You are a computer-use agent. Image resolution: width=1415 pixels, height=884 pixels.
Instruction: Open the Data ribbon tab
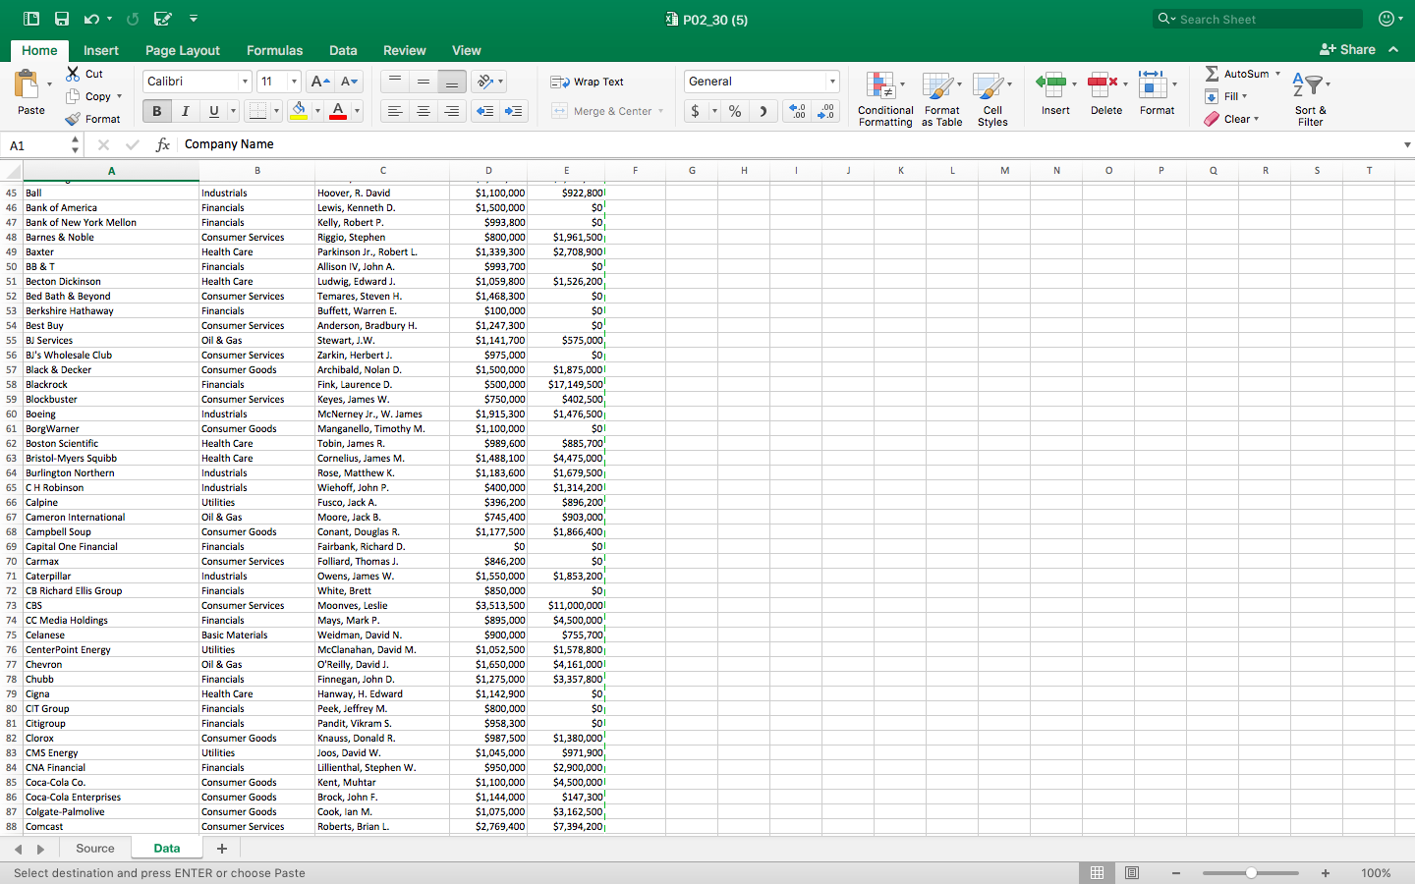343,50
